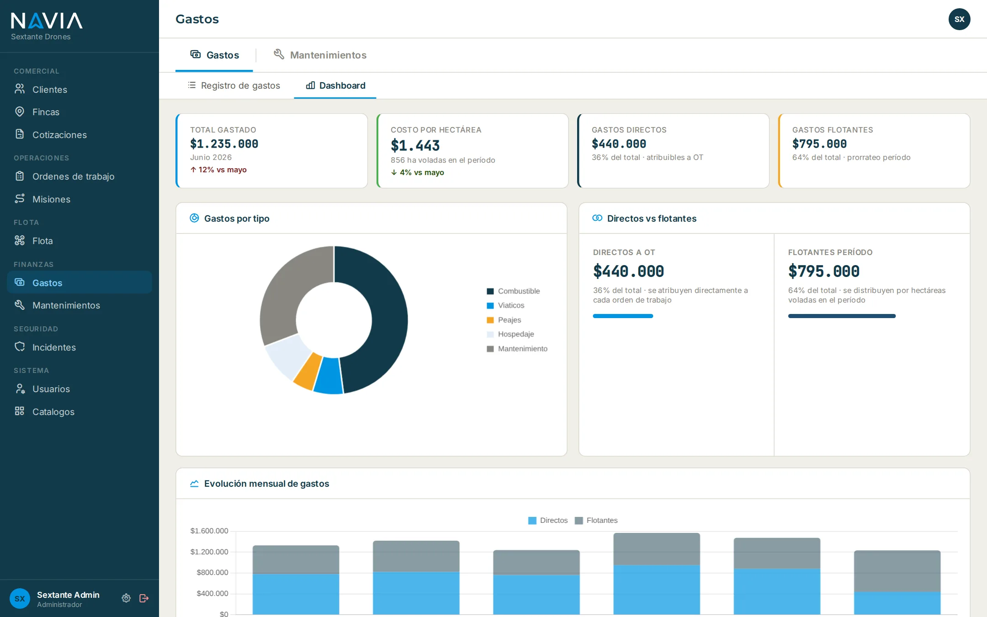Open Ordenes de trabajo sidebar link
The width and height of the screenshot is (987, 617).
80,176
